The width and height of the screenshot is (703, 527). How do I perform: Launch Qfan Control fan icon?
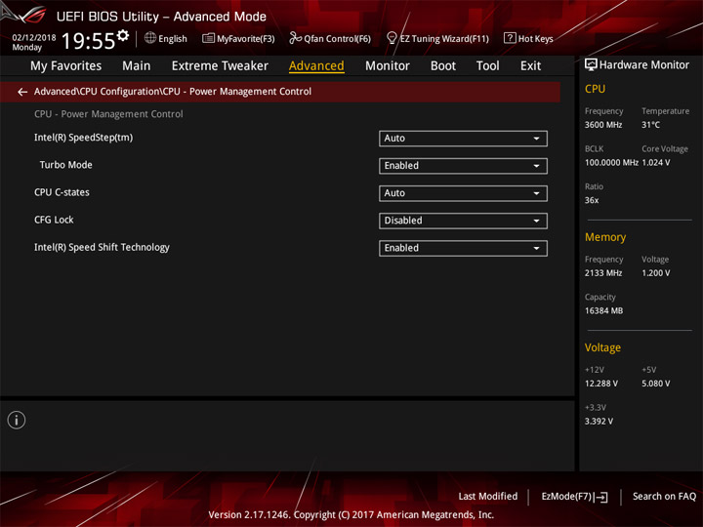295,38
